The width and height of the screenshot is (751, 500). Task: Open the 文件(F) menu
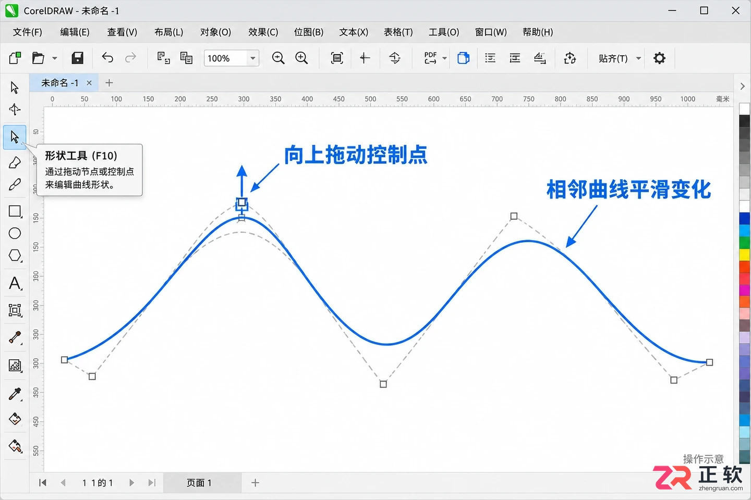[28, 32]
